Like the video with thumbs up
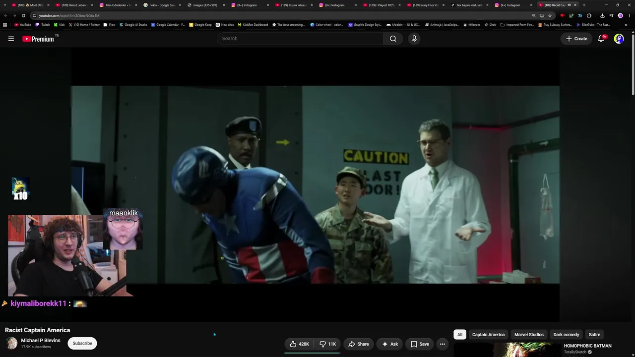The width and height of the screenshot is (635, 357). [x=299, y=344]
